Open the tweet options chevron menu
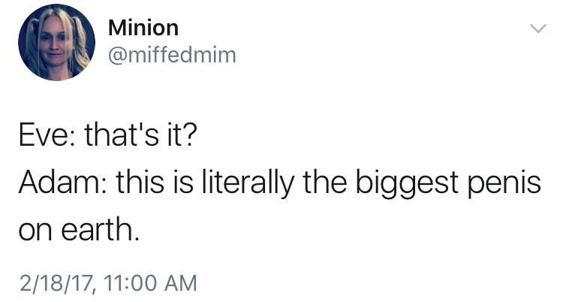Viewport: 563px width, 302px height. (538, 29)
